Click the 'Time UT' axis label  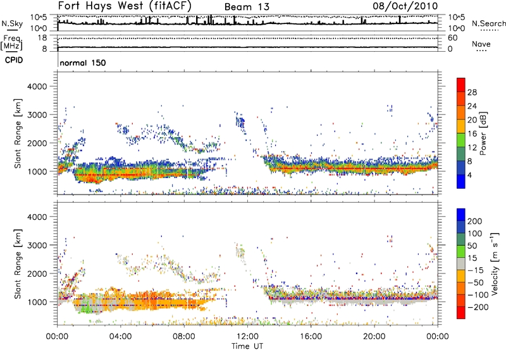pos(247,346)
